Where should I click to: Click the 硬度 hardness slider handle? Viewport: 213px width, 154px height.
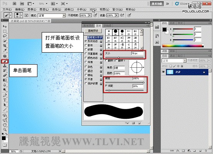[143, 82]
